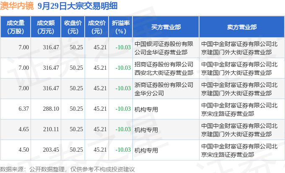
Task: Click deal price 45.21 in 中国银河证券 row
Action: tap(100, 48)
